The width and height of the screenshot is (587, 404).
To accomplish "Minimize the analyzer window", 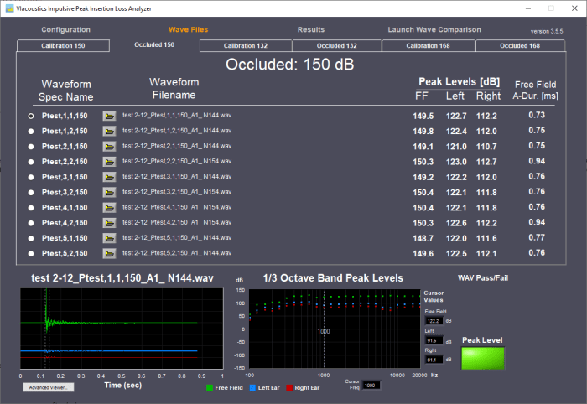I will click(528, 8).
